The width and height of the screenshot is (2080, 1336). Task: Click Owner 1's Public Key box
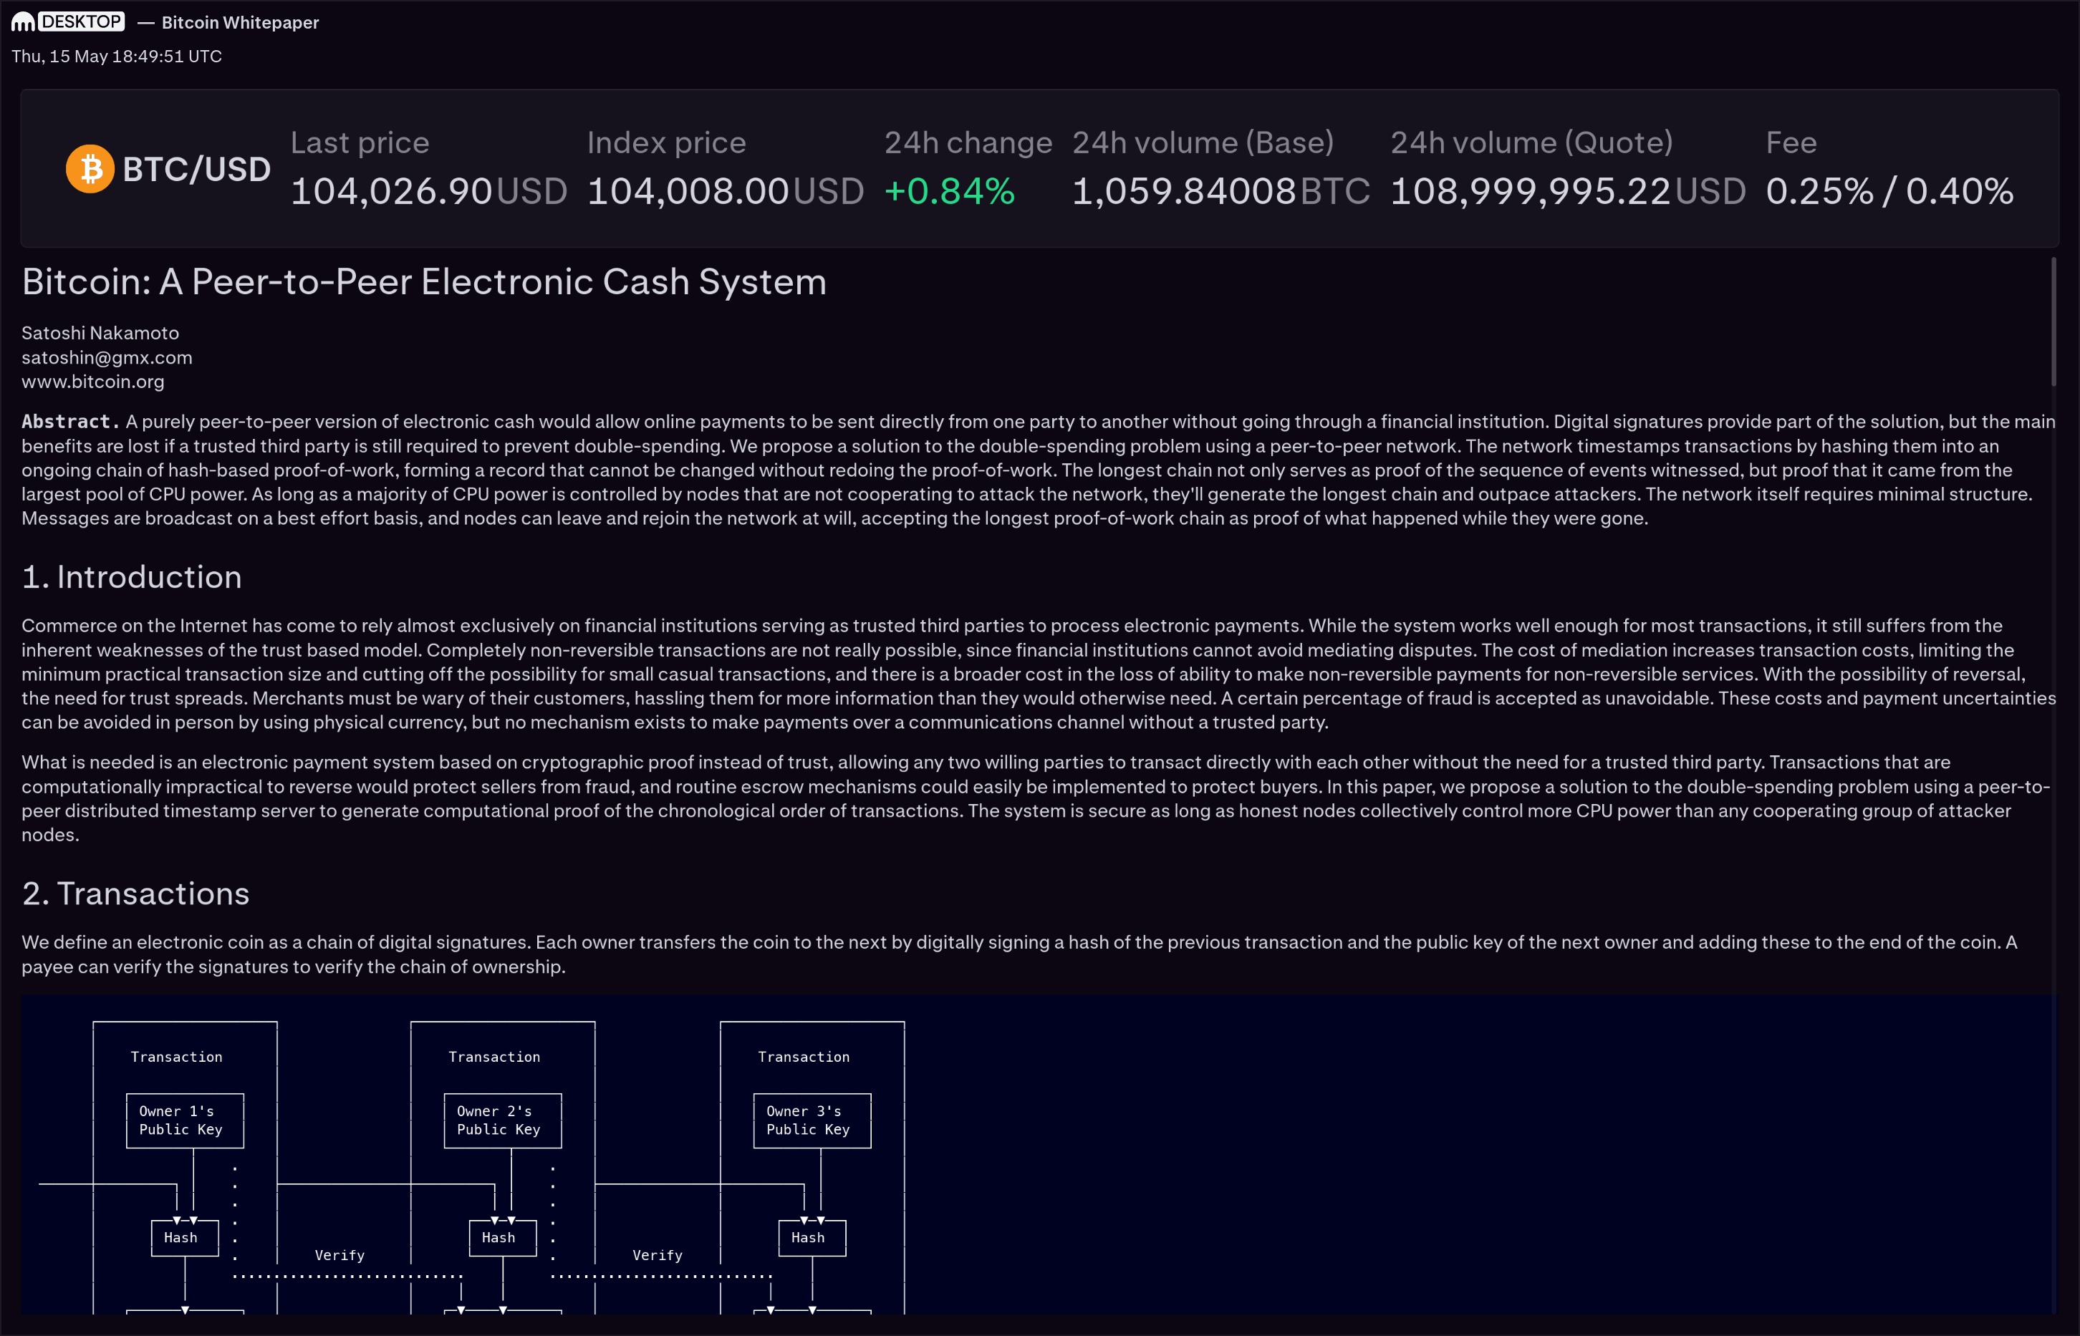(185, 1120)
